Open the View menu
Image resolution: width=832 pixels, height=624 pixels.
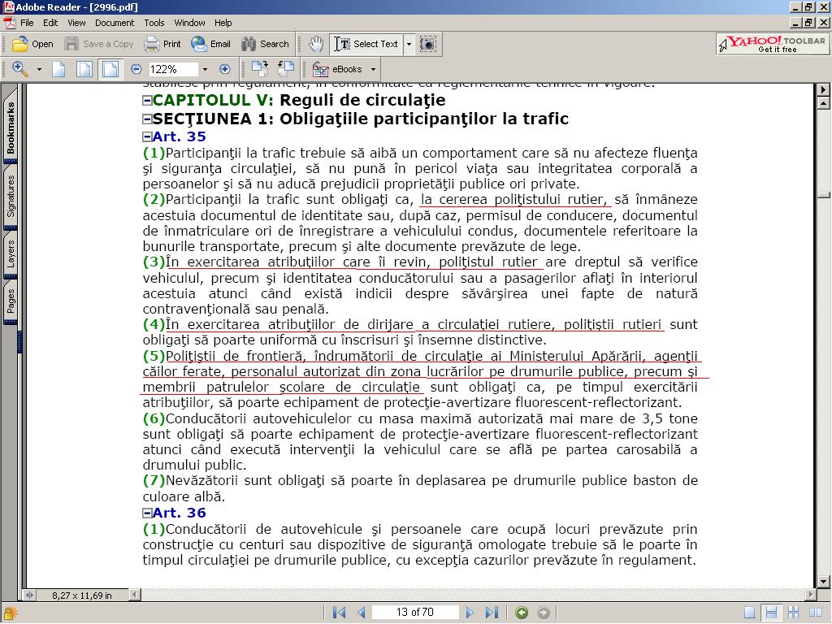(76, 23)
